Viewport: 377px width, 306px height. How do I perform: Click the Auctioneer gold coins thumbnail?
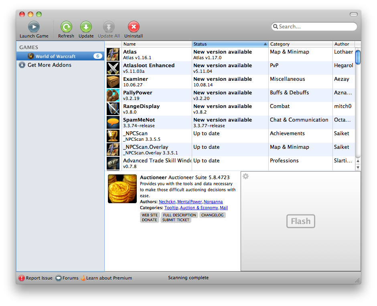(122, 189)
